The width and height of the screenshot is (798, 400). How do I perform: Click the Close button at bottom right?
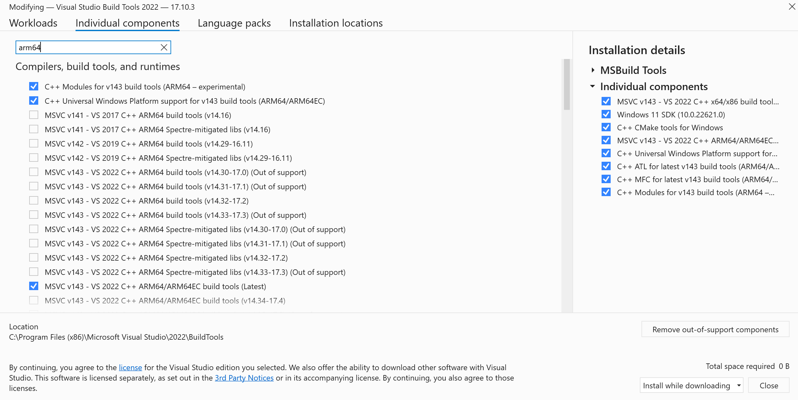(x=769, y=385)
